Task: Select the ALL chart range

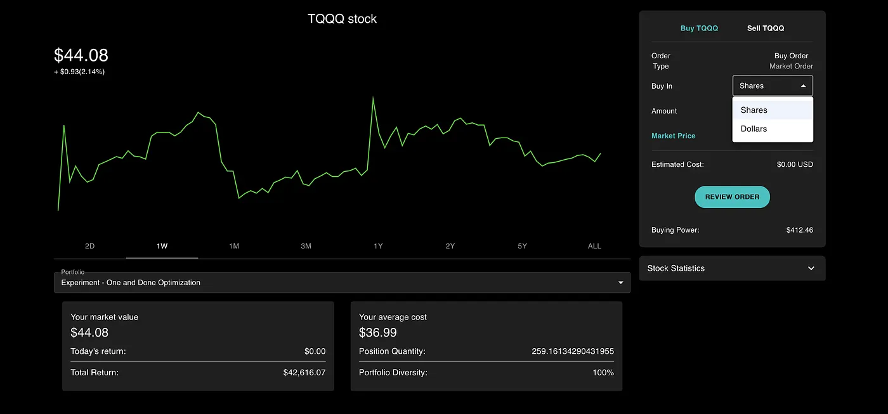Action: coord(594,246)
